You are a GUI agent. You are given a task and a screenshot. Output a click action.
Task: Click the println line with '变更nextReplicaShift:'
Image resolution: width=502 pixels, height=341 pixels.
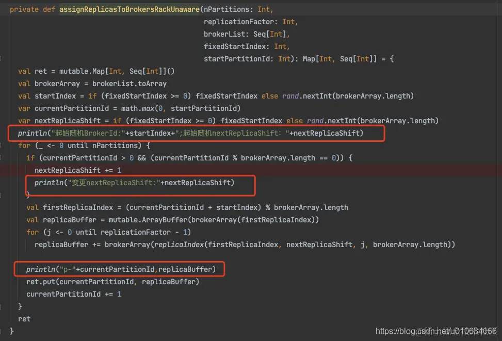(134, 183)
